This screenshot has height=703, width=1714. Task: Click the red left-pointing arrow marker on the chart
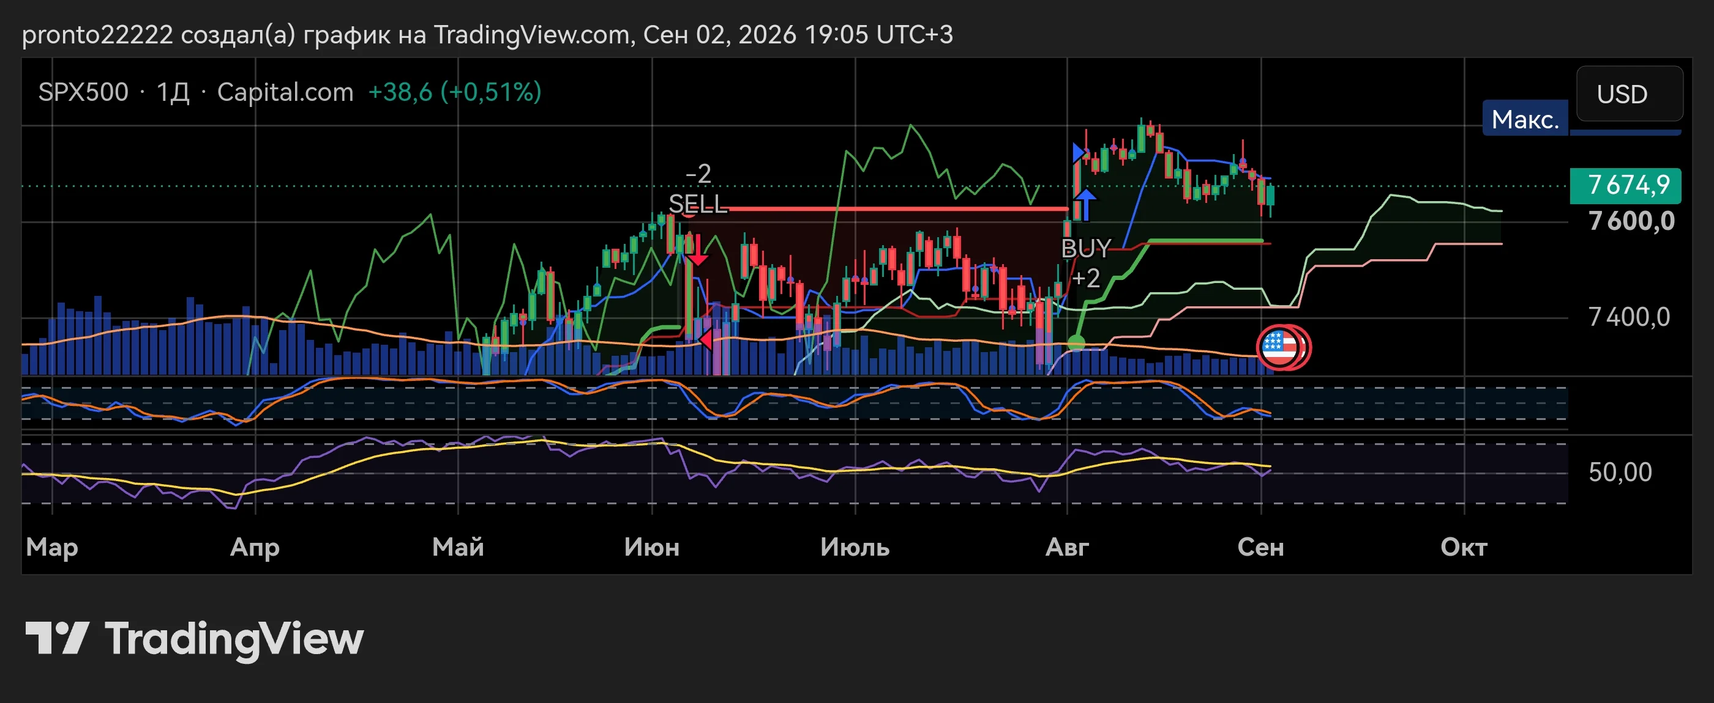(x=705, y=339)
